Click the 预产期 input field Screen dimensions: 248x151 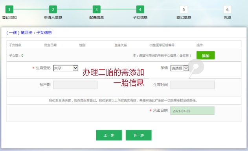point(75,85)
